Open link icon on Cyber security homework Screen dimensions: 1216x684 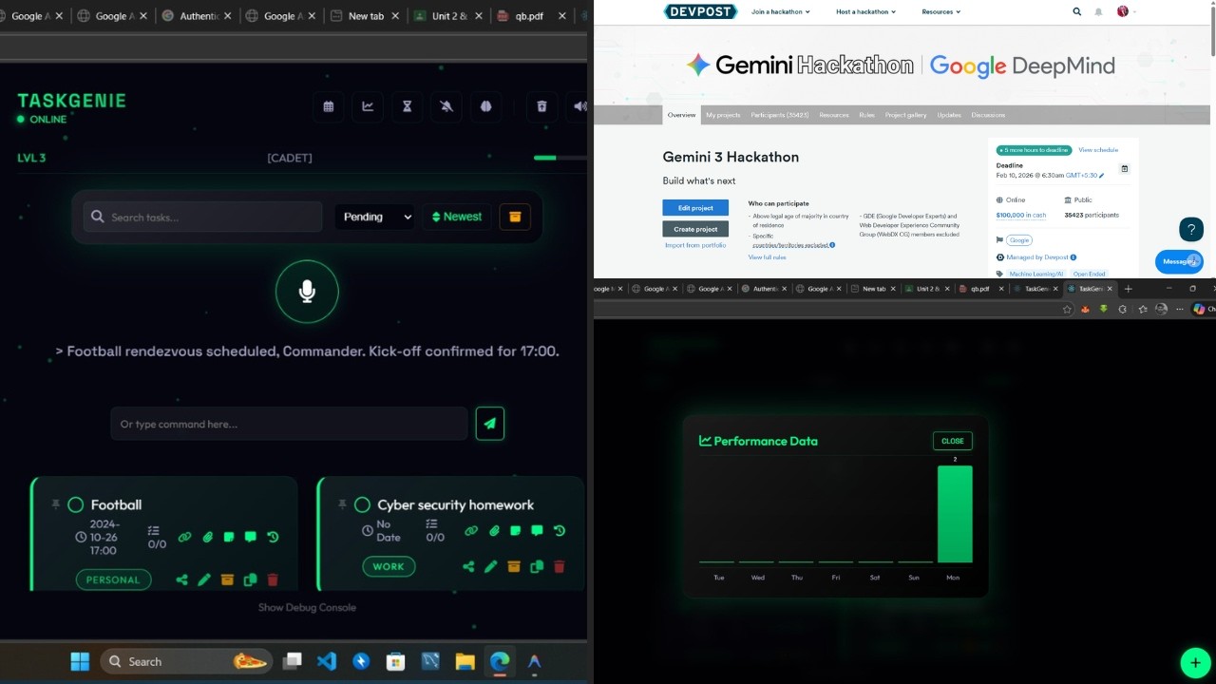[x=471, y=531]
